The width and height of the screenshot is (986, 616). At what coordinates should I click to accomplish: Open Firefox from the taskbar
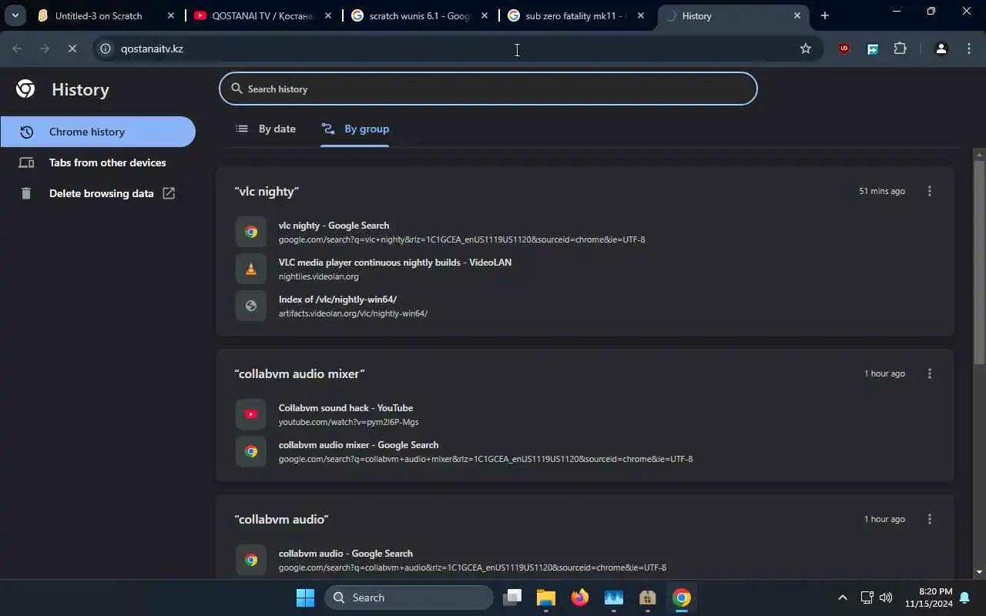coord(580,598)
